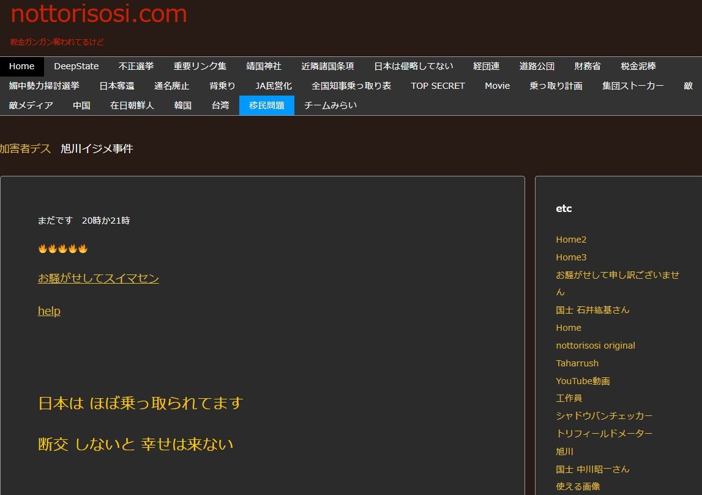Open YouTube動画 in sidebar
Viewport: 702px width, 495px height.
[583, 381]
